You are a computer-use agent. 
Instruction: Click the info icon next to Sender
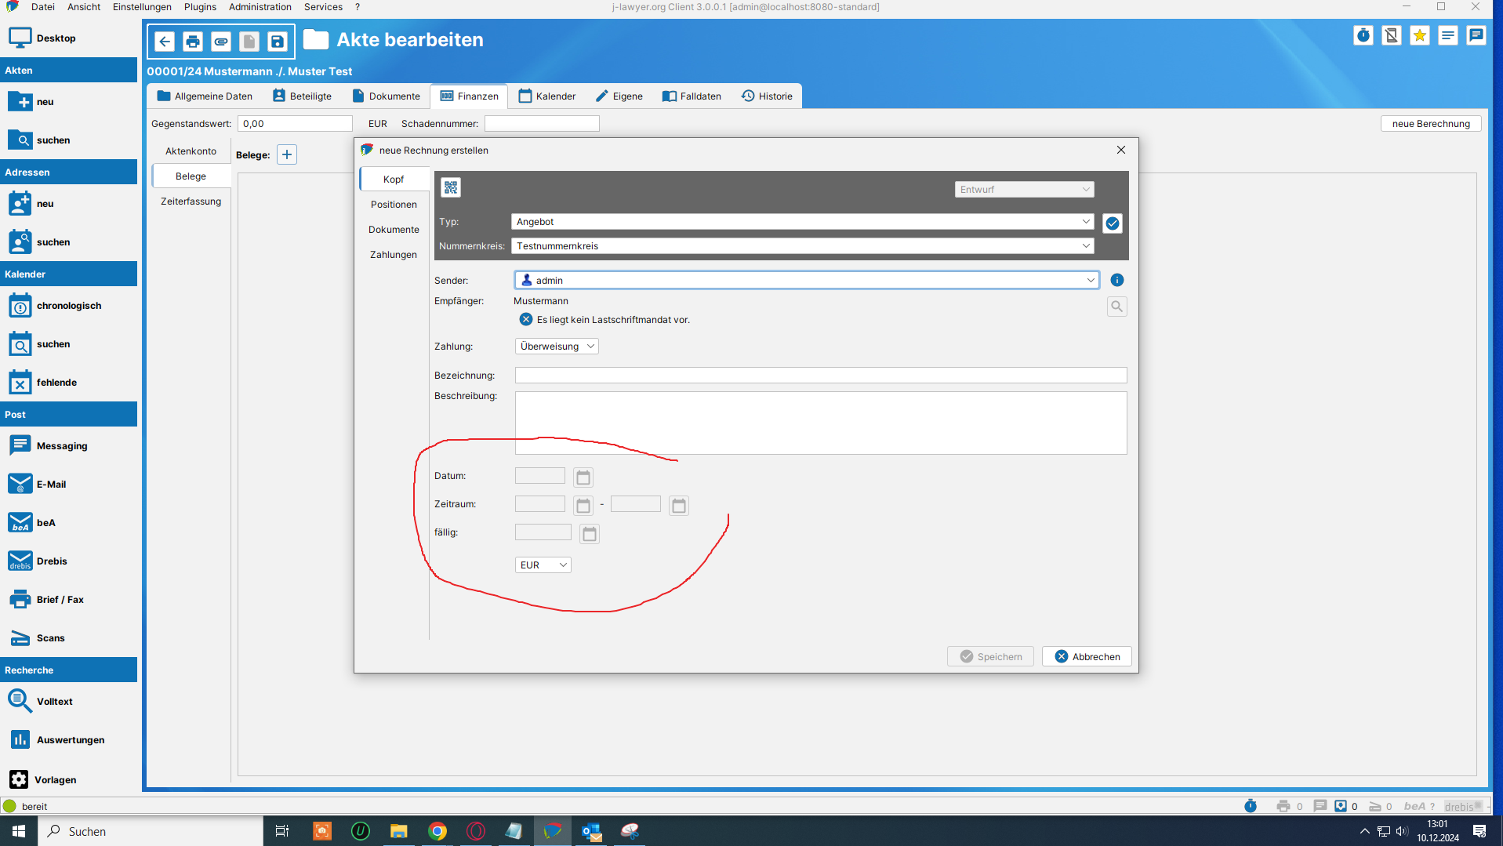(x=1117, y=280)
